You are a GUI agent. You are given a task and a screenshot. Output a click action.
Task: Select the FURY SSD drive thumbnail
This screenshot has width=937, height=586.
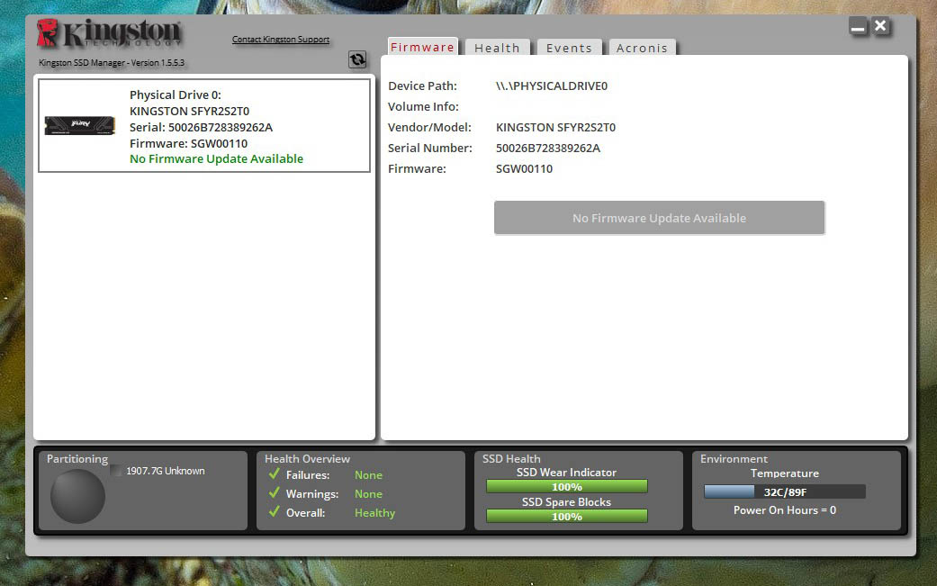79,125
